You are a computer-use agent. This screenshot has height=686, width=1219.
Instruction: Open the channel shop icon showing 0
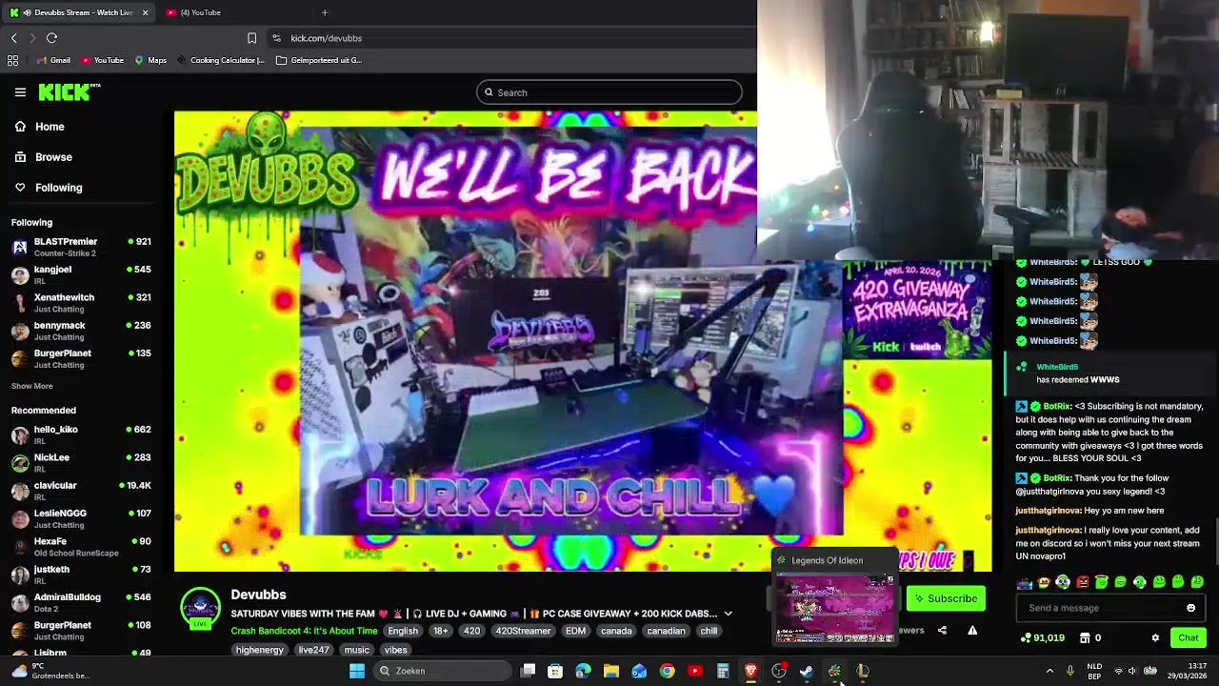tap(1085, 637)
